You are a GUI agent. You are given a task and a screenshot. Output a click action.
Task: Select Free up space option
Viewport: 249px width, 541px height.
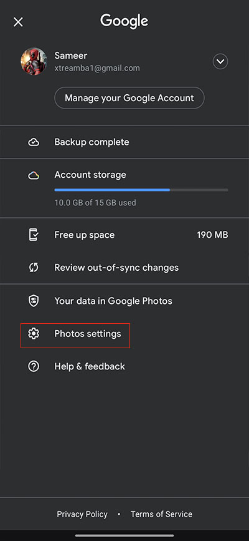coord(125,235)
